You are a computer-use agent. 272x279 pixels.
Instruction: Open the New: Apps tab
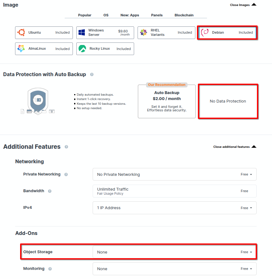pos(130,15)
